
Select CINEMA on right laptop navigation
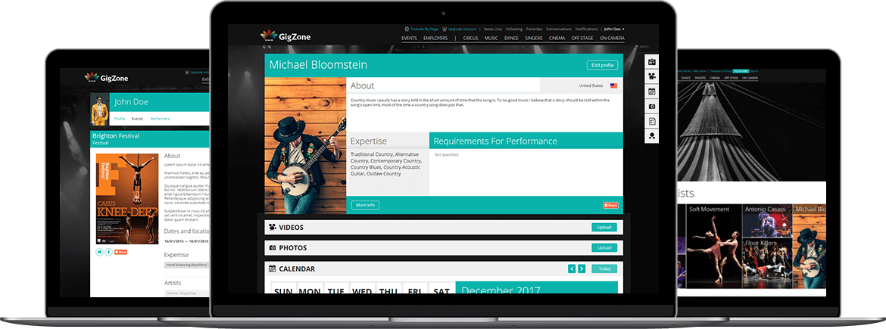(x=715, y=77)
